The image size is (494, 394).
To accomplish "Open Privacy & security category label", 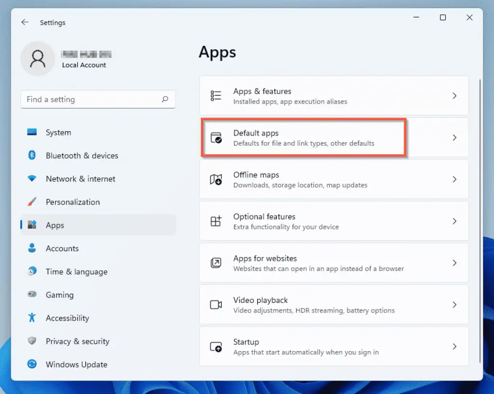I will pyautogui.click(x=78, y=341).
